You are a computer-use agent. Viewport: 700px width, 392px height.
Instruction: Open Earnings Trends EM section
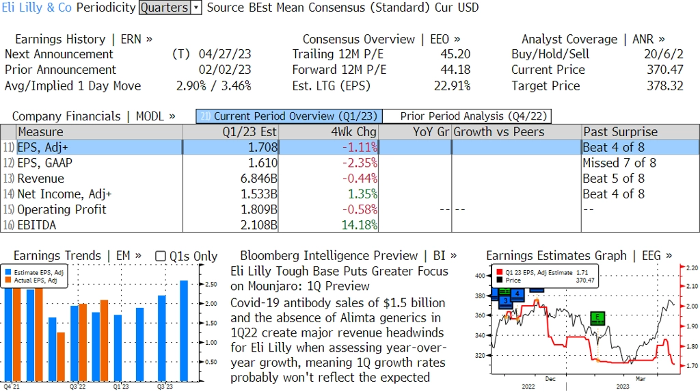click(x=77, y=256)
